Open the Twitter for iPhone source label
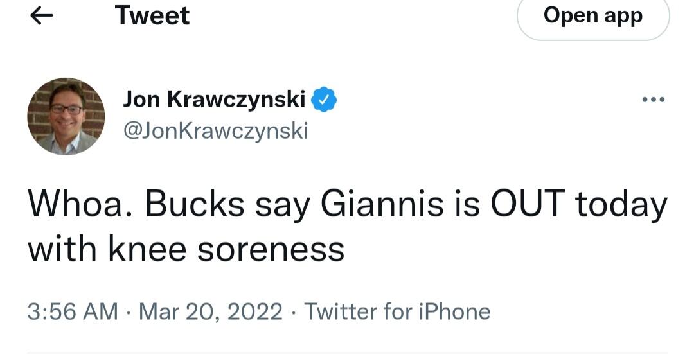This screenshot has width=694, height=359. [397, 312]
